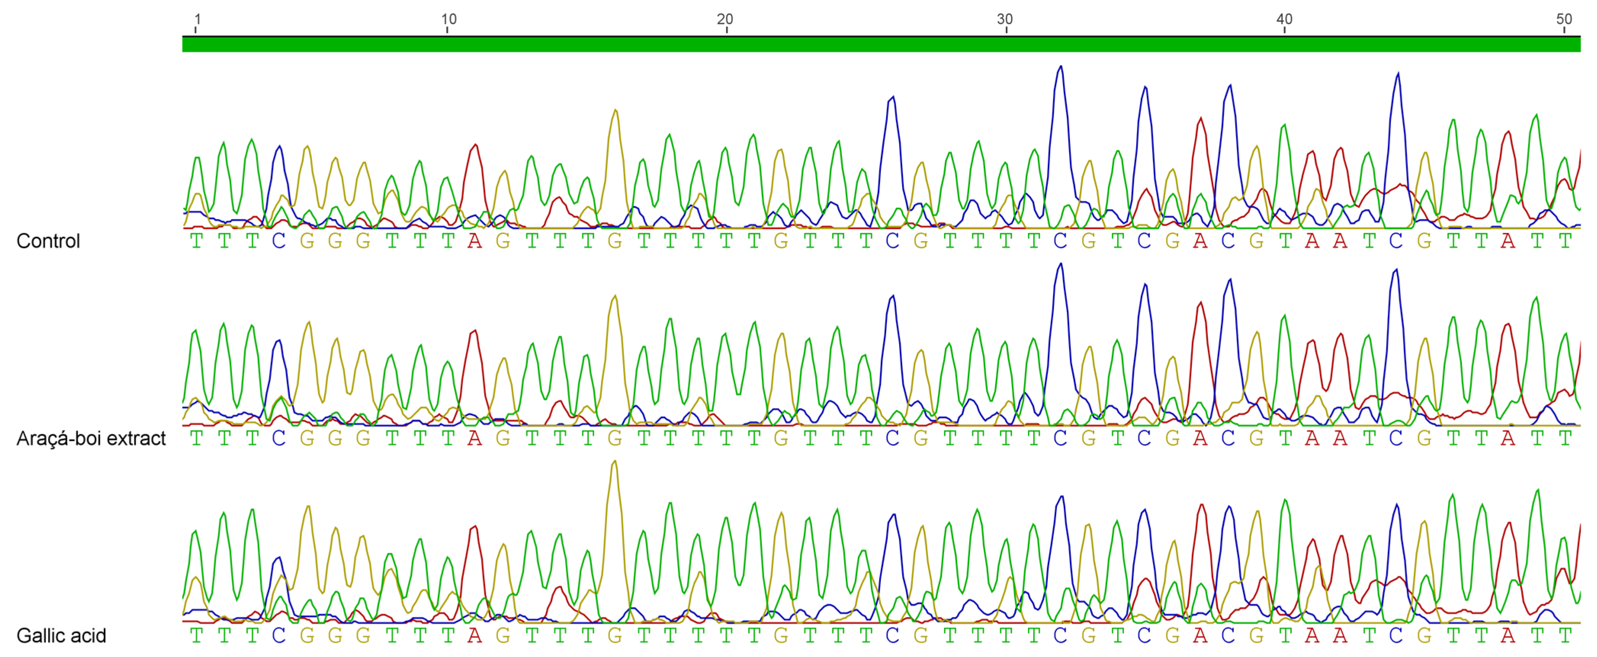The image size is (1597, 657).
Task: Select first T base in Gallic acid sequence
Action: tap(197, 635)
